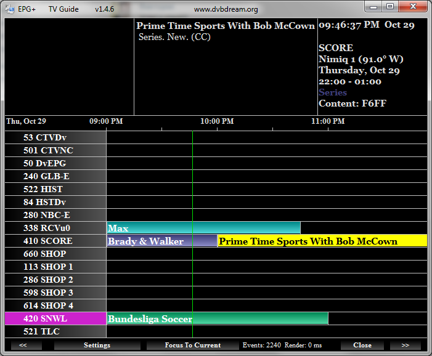Select channel 598 SHOP 3
432x356 pixels.
pyautogui.click(x=55, y=293)
